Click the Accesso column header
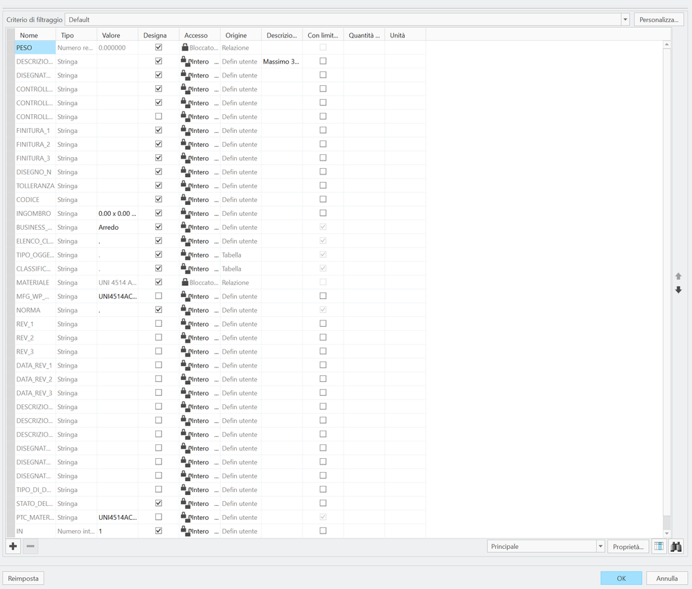The image size is (692, 589). (x=199, y=35)
